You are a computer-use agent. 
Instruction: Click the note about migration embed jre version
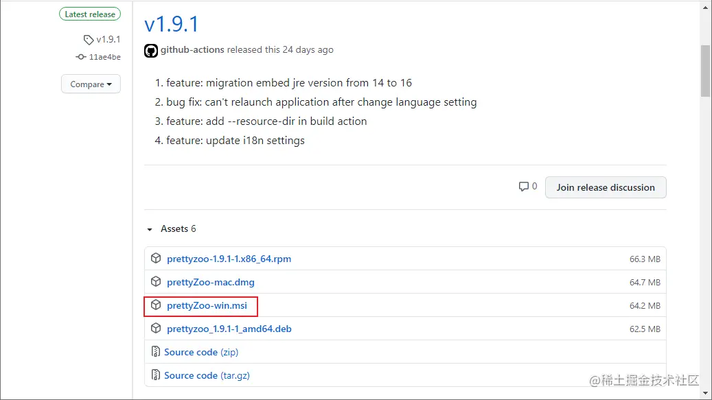(x=289, y=83)
